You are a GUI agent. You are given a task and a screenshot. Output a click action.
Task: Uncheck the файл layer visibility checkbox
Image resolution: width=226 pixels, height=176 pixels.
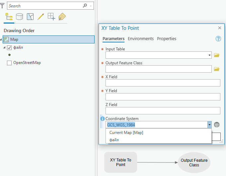click(x=9, y=48)
